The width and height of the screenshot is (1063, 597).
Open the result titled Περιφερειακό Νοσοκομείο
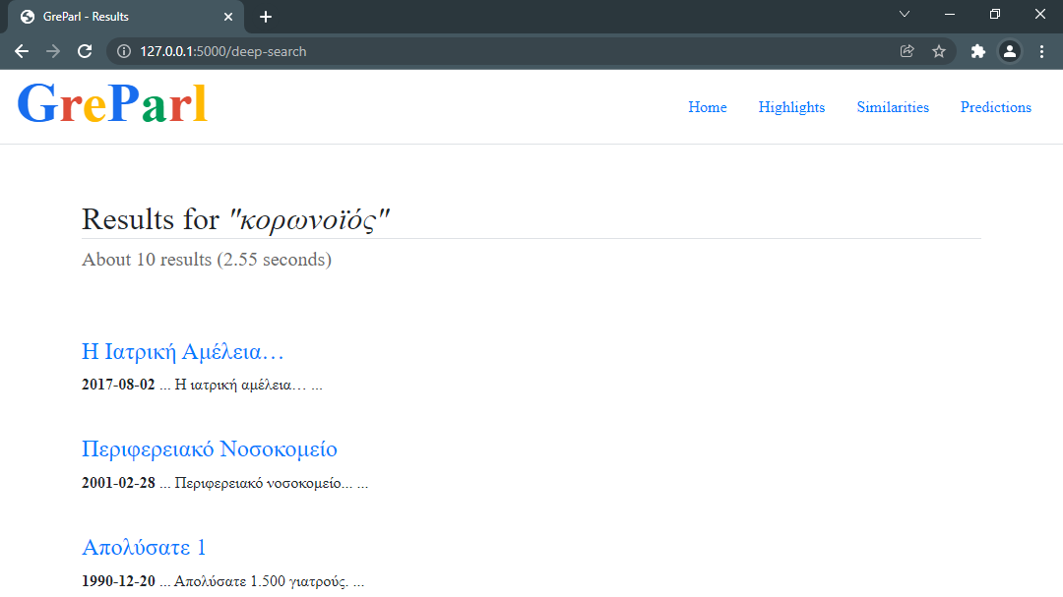coord(210,448)
